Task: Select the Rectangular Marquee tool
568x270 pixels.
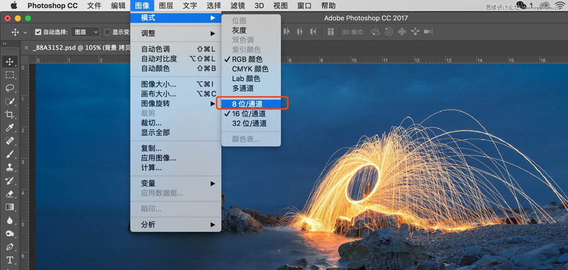Action: [9, 75]
